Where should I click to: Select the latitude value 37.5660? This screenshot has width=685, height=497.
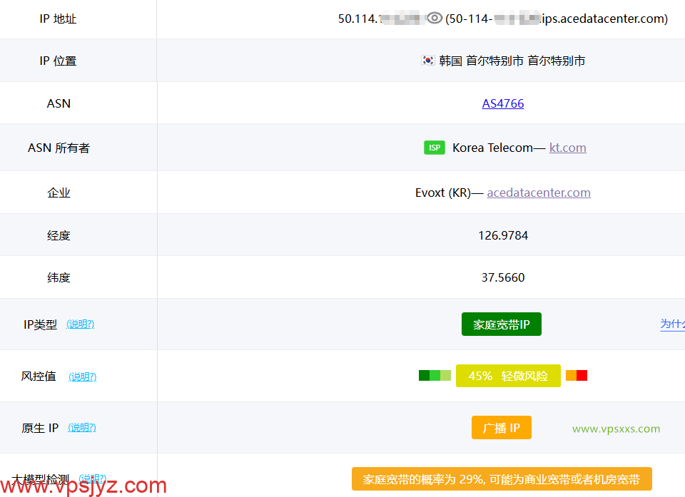coord(503,277)
